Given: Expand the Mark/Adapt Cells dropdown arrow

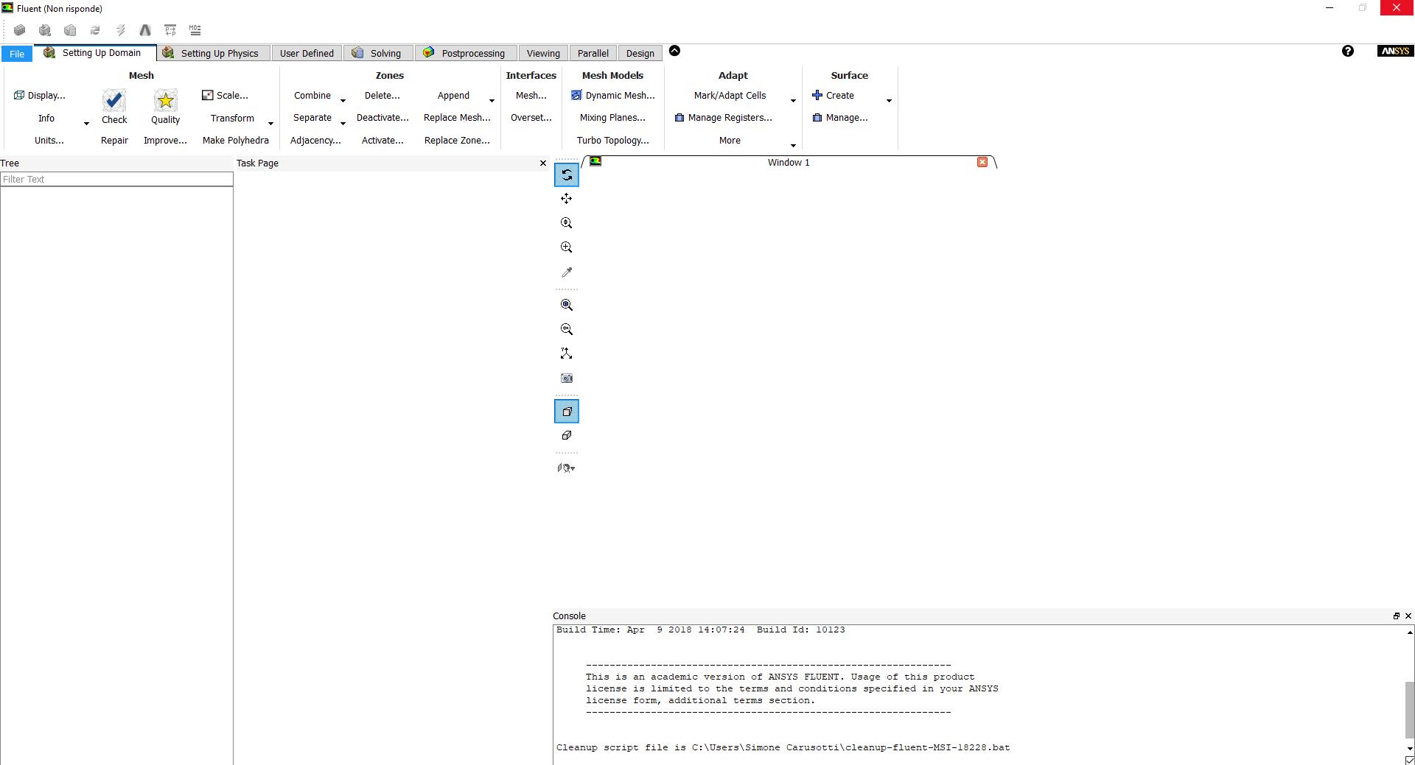Looking at the screenshot, I should pos(793,101).
